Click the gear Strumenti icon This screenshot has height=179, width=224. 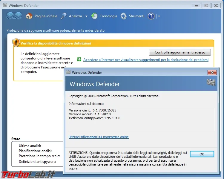pos(123,16)
